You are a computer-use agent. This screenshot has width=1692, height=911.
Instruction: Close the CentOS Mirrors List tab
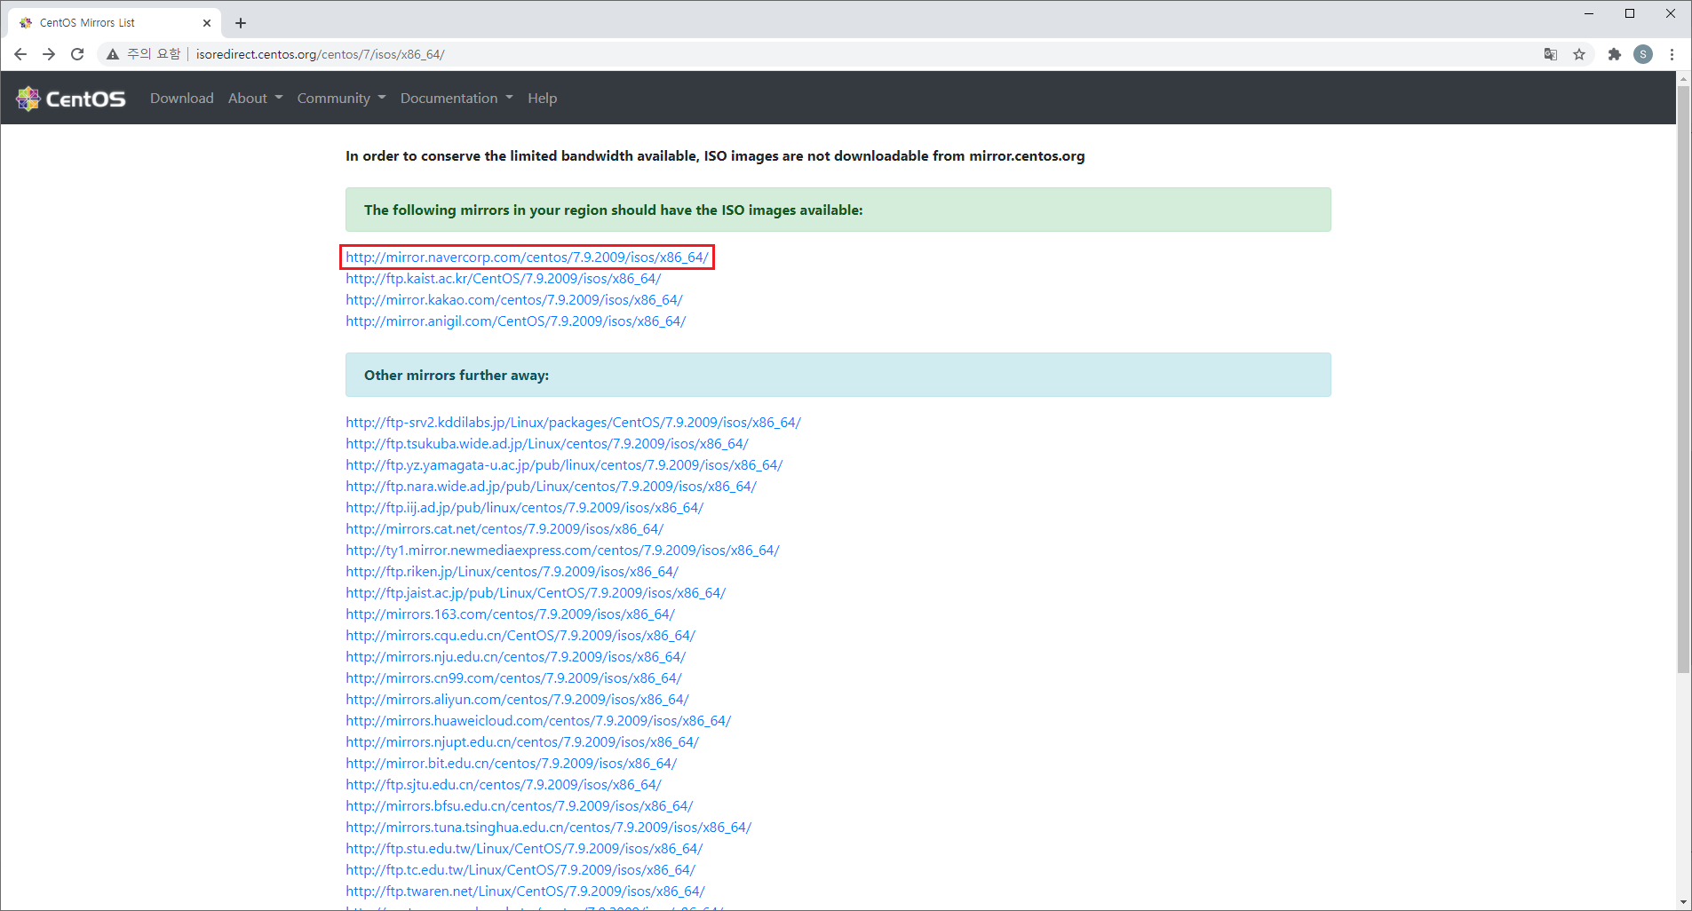[x=207, y=23]
